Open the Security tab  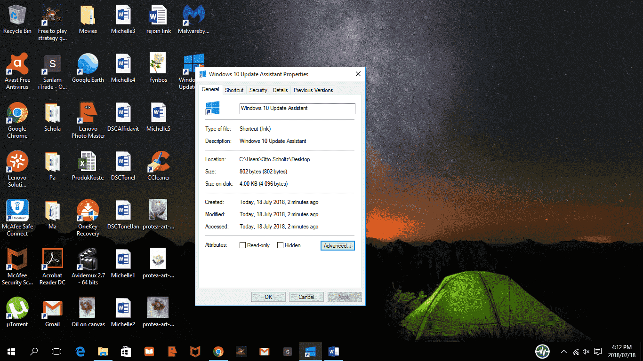(258, 90)
